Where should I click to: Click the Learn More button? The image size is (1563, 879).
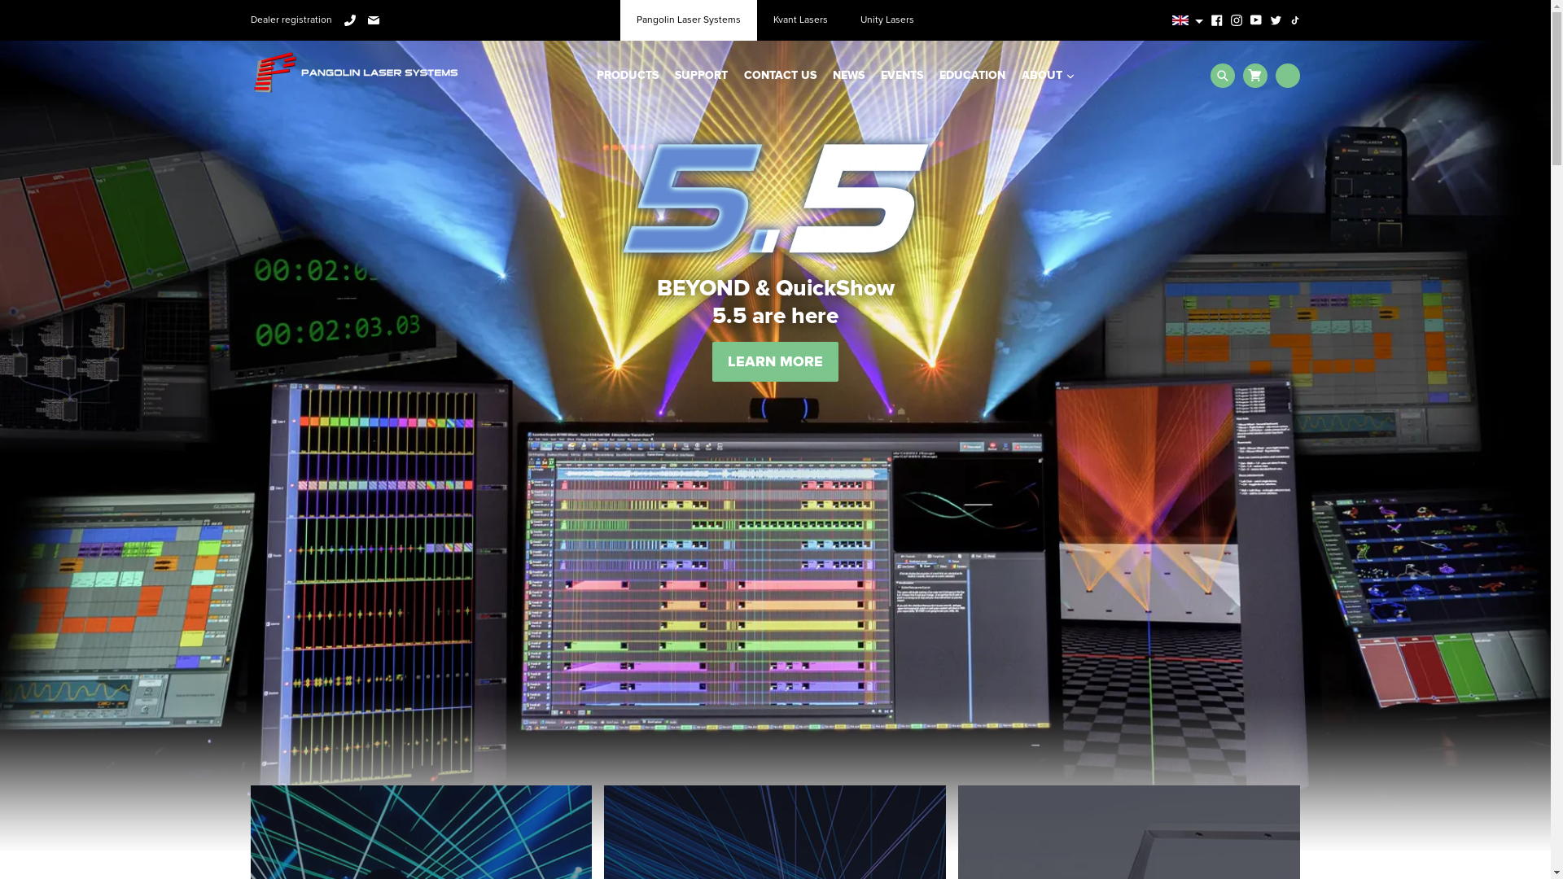click(x=775, y=361)
